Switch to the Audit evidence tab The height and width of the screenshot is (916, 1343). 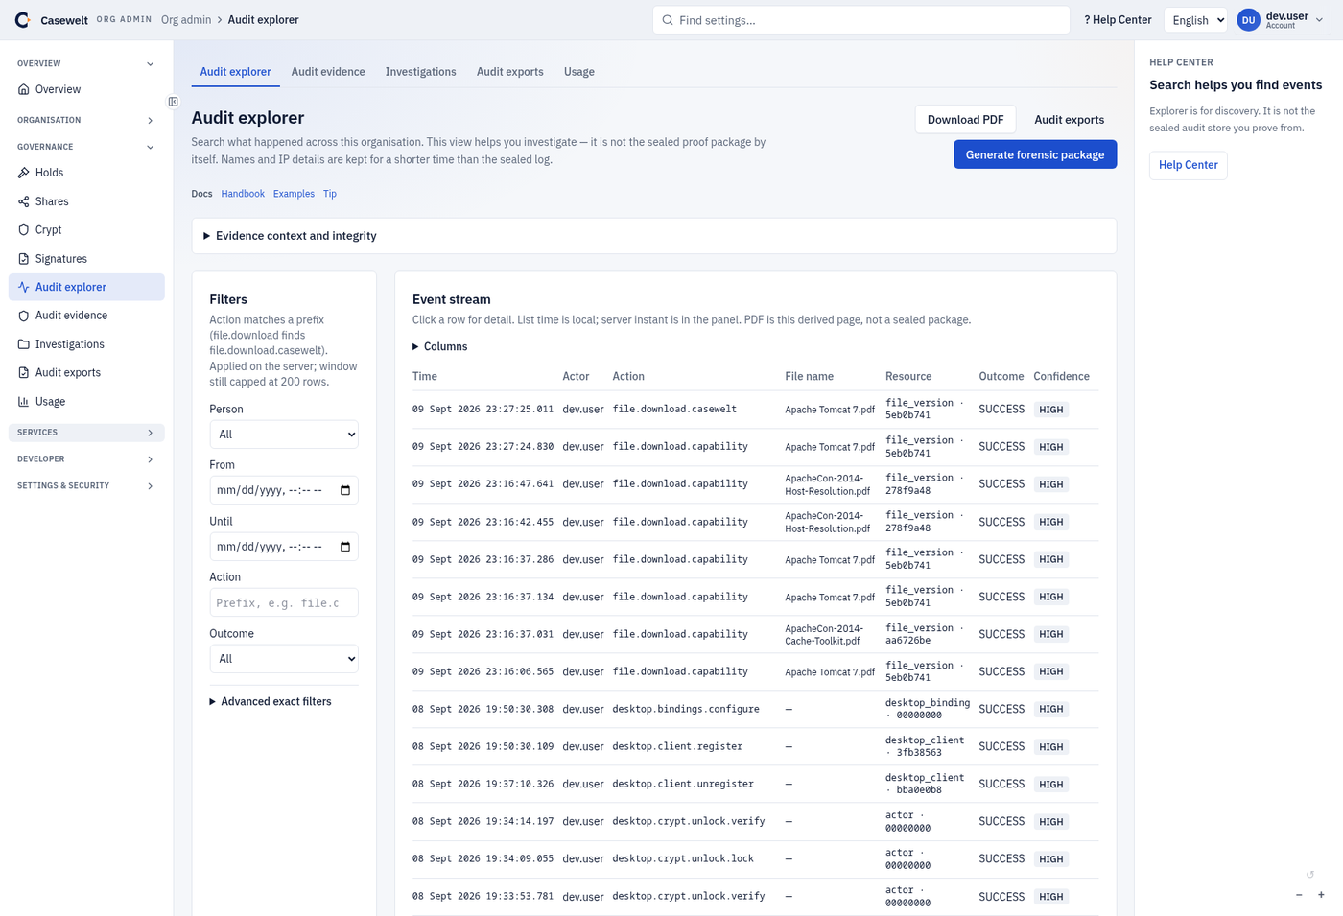click(x=328, y=72)
